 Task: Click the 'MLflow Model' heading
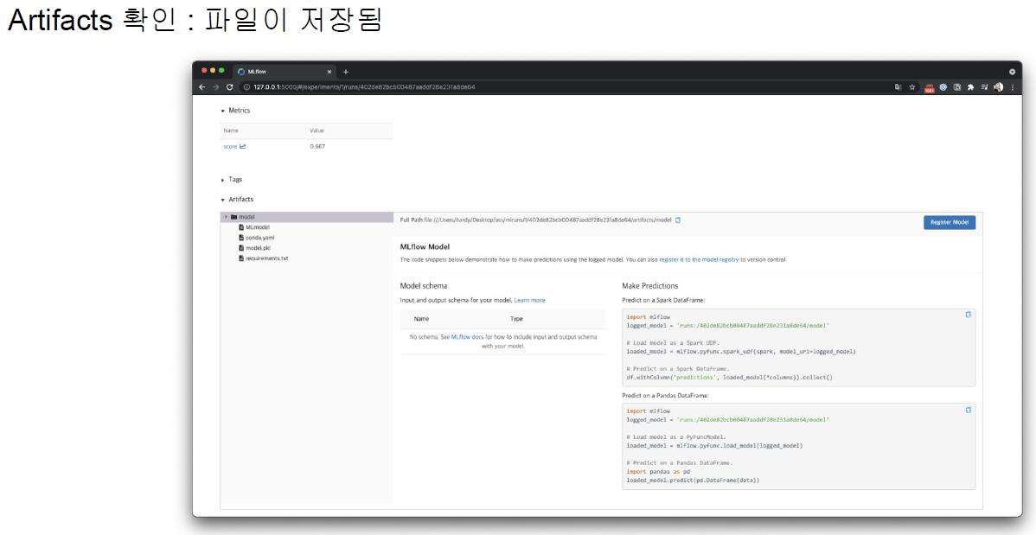[x=425, y=247]
